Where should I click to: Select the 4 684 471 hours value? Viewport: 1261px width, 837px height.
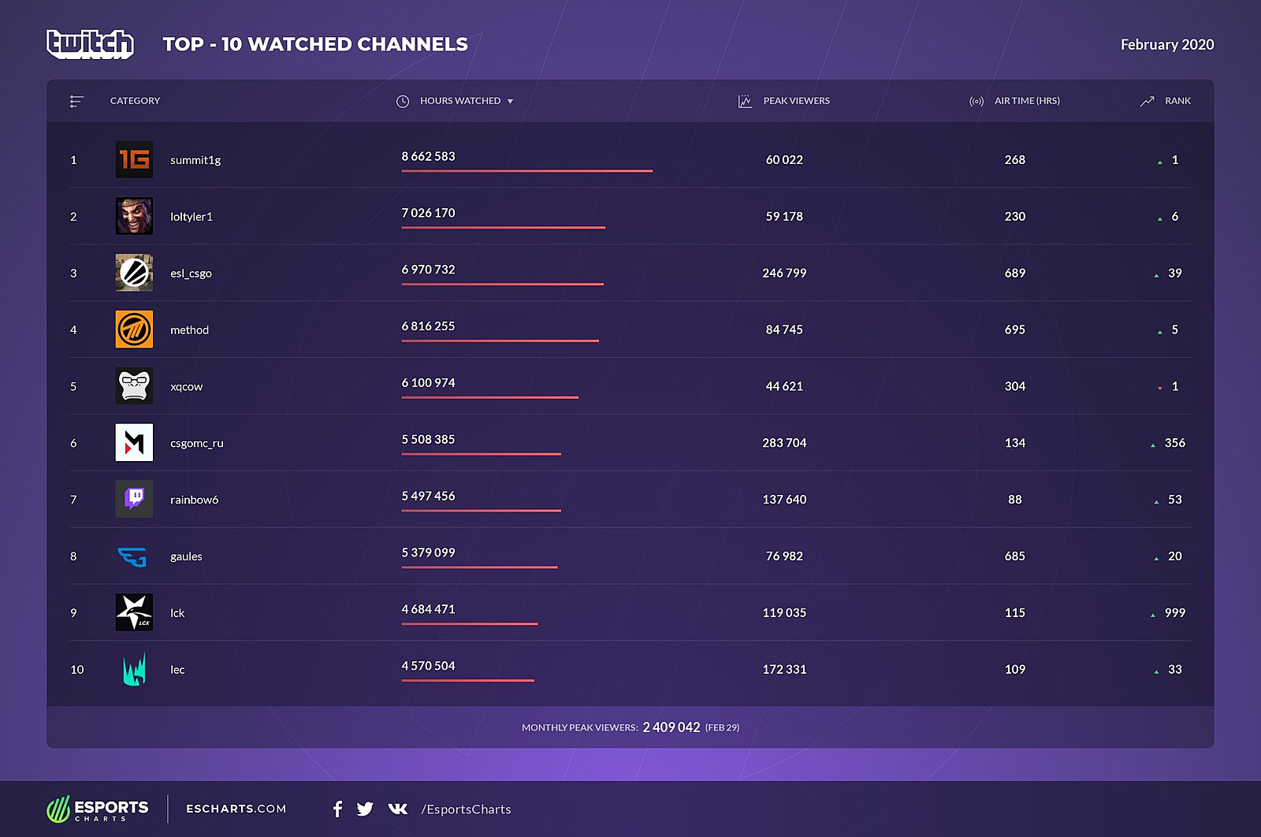click(x=428, y=609)
